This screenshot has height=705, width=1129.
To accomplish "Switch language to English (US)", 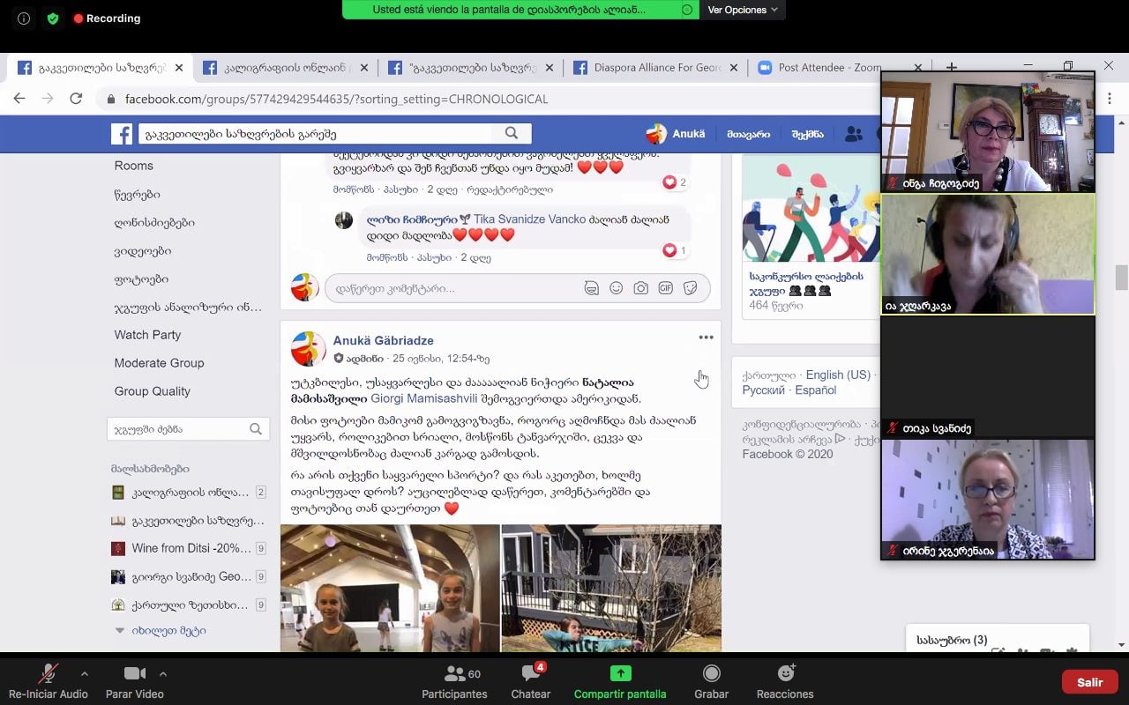I will pos(838,375).
